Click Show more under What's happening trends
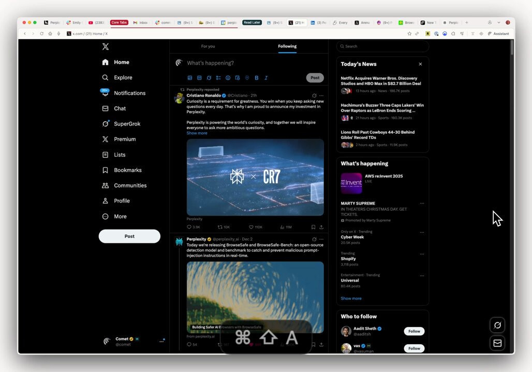This screenshot has width=532, height=372. click(x=351, y=299)
